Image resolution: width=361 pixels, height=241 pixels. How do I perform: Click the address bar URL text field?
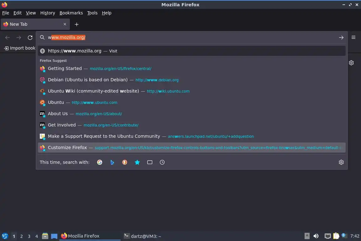click(191, 37)
